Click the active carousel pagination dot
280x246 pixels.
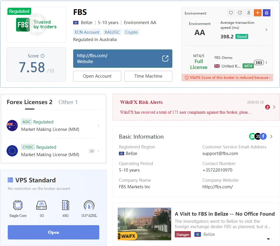coord(268,239)
